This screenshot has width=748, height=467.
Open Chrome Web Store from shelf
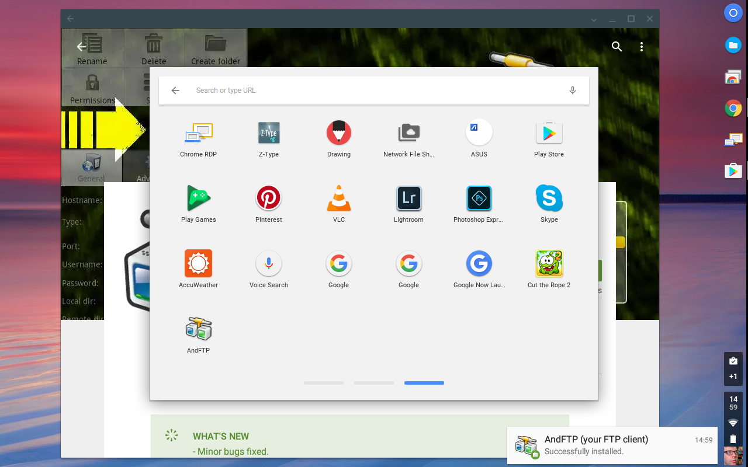pyautogui.click(x=733, y=76)
